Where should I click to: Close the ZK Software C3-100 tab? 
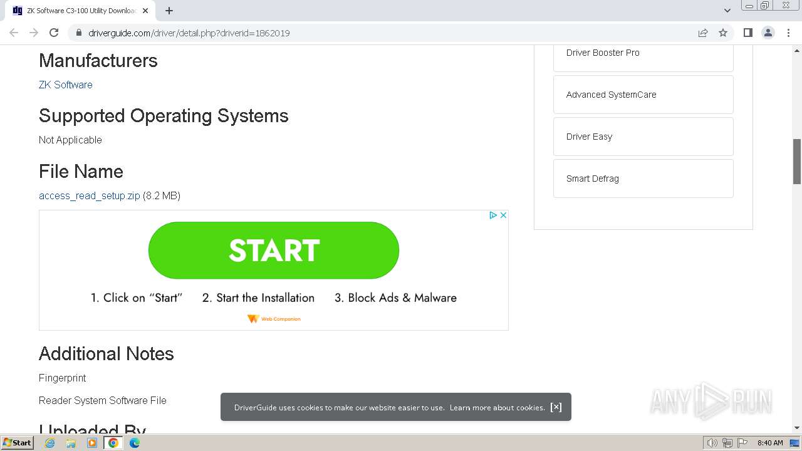click(x=147, y=11)
